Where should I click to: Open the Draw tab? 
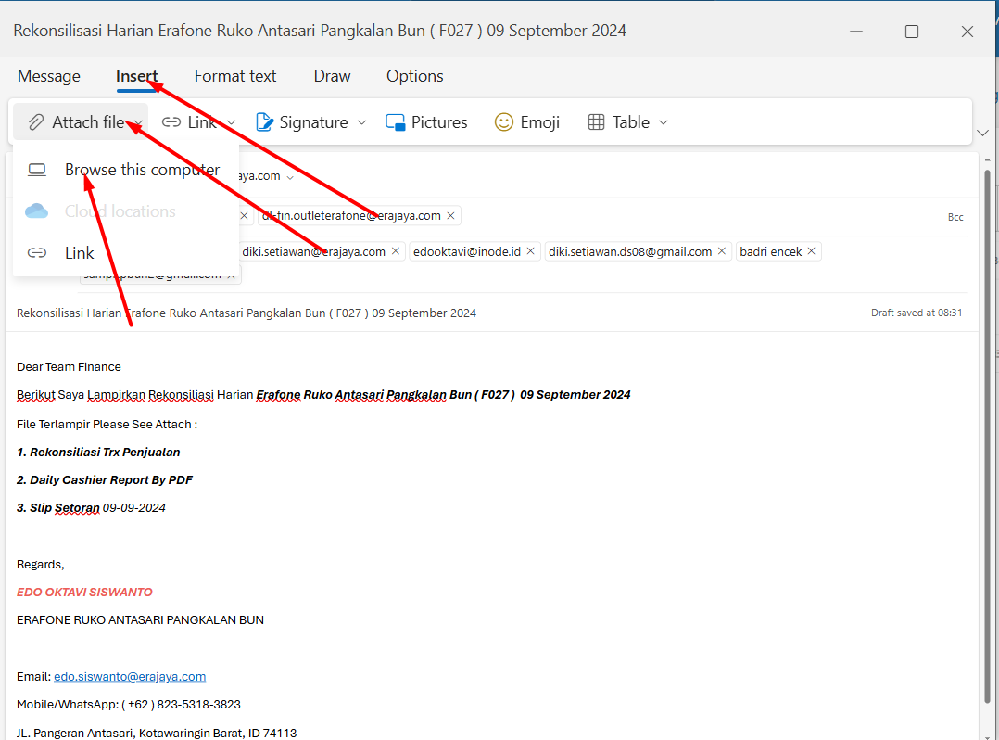tap(332, 76)
